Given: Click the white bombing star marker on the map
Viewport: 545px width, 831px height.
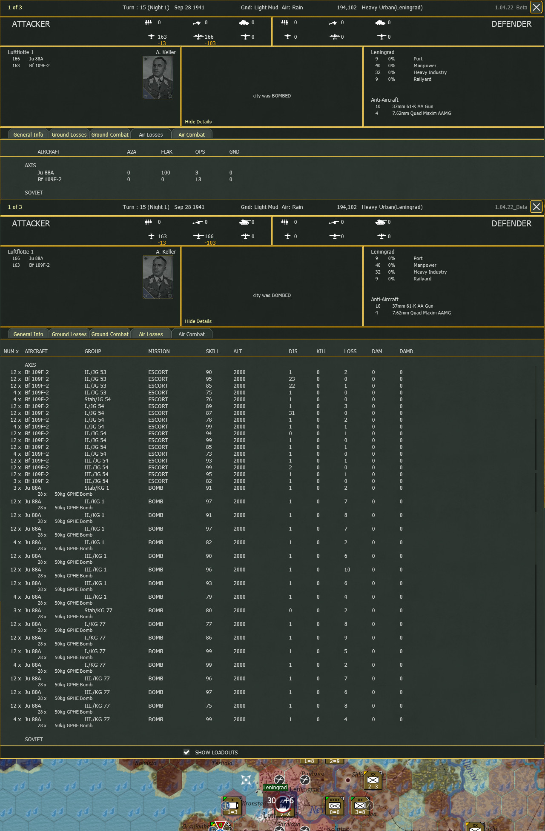Looking at the screenshot, I should coord(246,780).
